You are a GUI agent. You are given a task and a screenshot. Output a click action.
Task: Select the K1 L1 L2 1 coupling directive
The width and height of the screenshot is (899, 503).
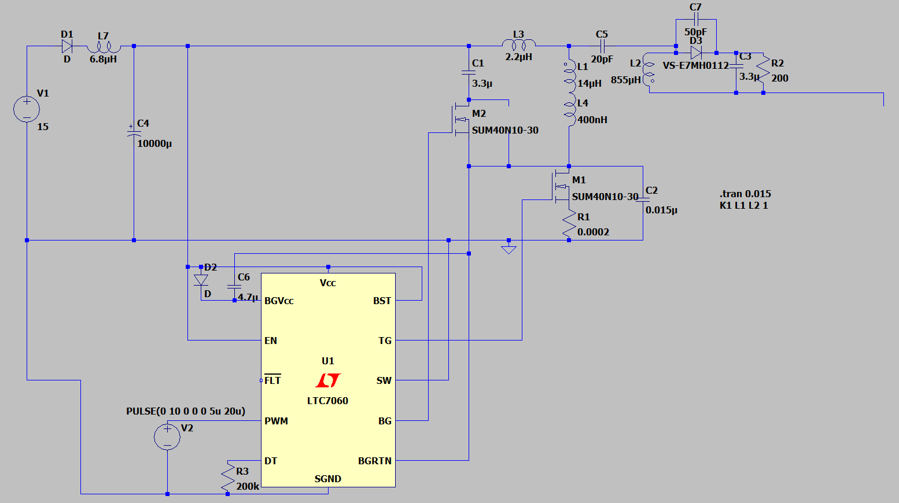[x=743, y=205]
